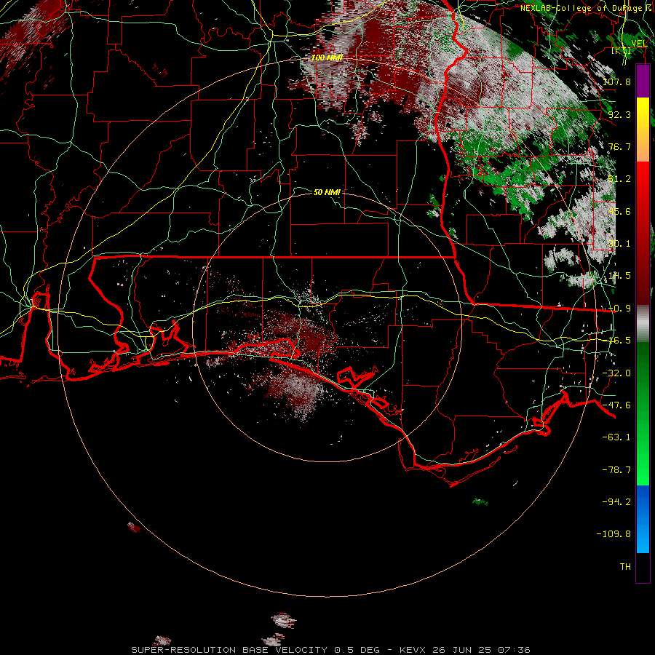Image resolution: width=655 pixels, height=655 pixels.
Task: Click the 50 NMI range ring label
Action: (x=327, y=192)
